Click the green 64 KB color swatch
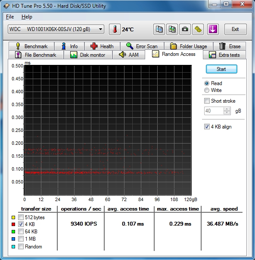The width and height of the screenshot is (255, 260). (x=13, y=232)
